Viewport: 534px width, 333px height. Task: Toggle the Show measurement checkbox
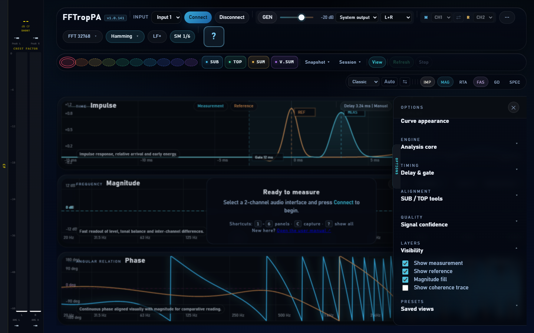405,263
